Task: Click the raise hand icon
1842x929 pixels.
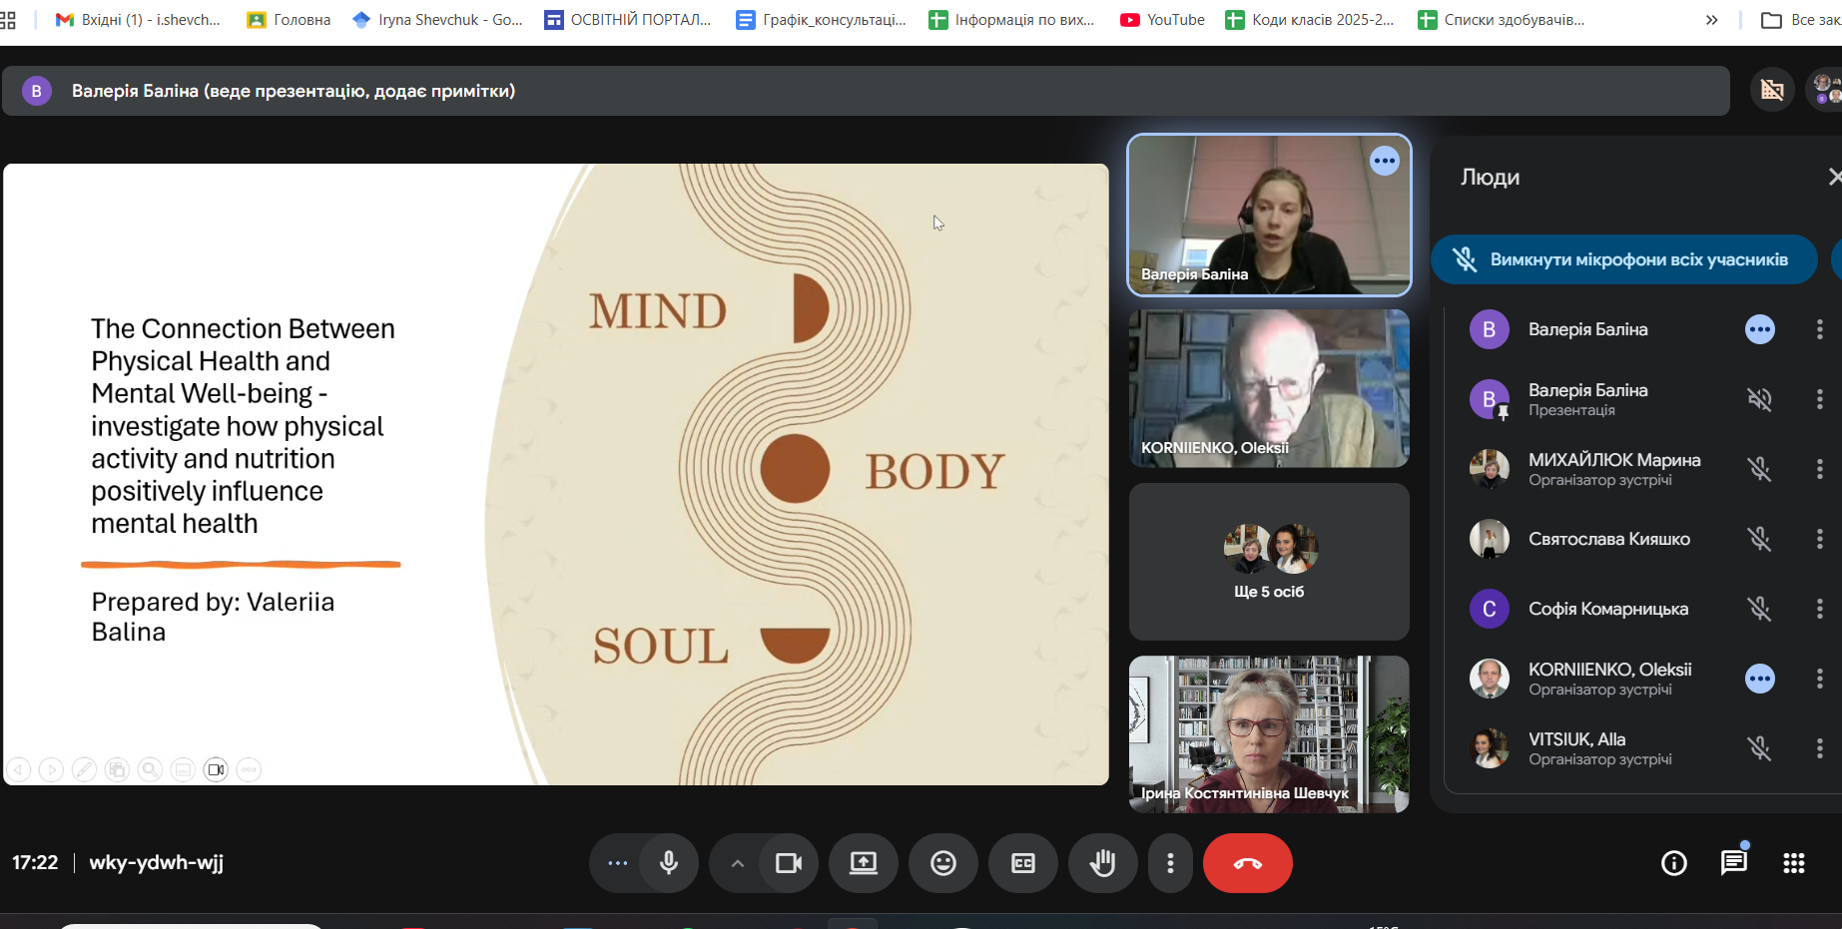Action: point(1102,863)
